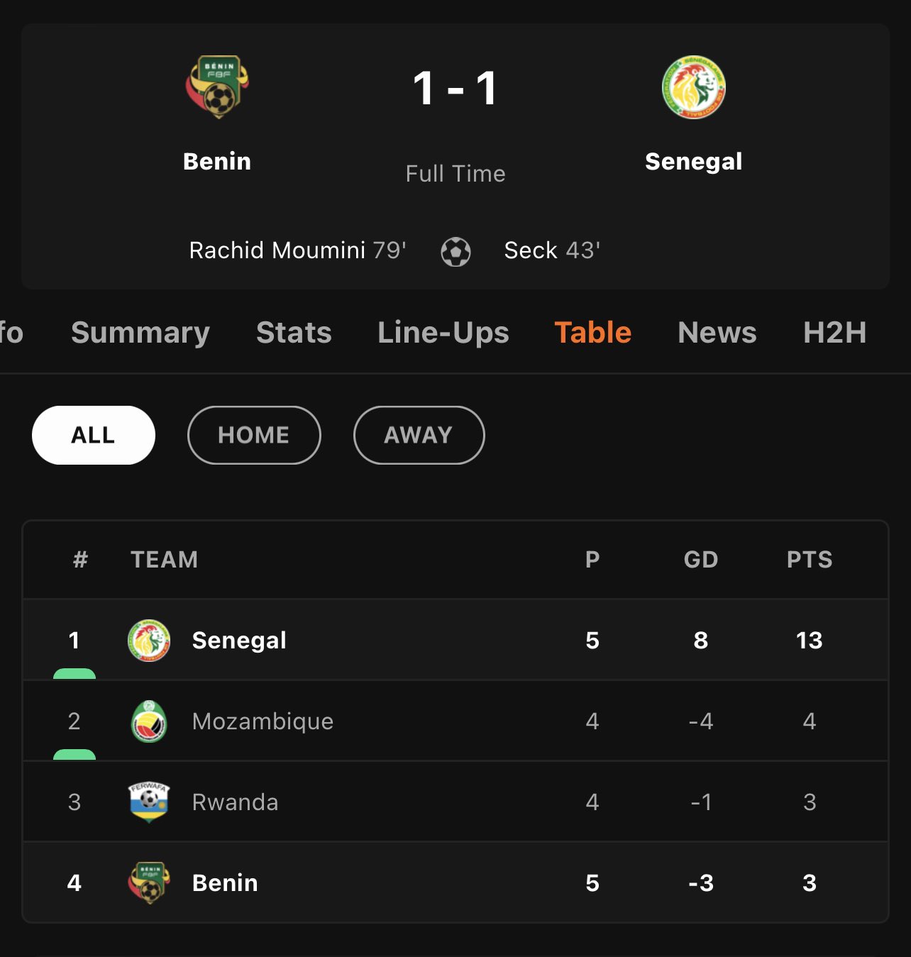Switch standings filter to HOME
This screenshot has height=957, width=911.
(254, 435)
